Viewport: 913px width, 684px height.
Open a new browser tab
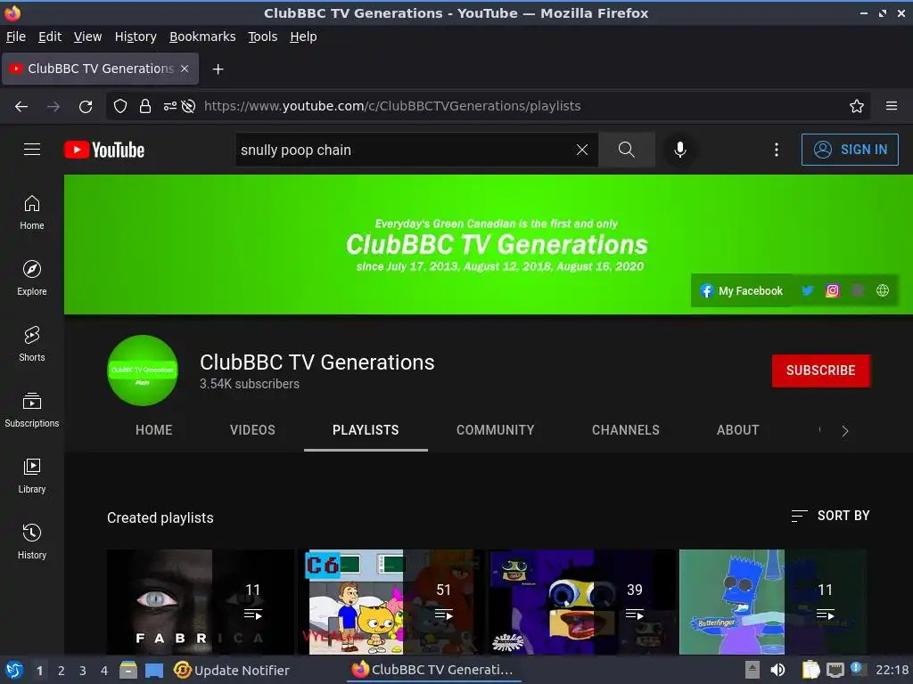(x=218, y=69)
